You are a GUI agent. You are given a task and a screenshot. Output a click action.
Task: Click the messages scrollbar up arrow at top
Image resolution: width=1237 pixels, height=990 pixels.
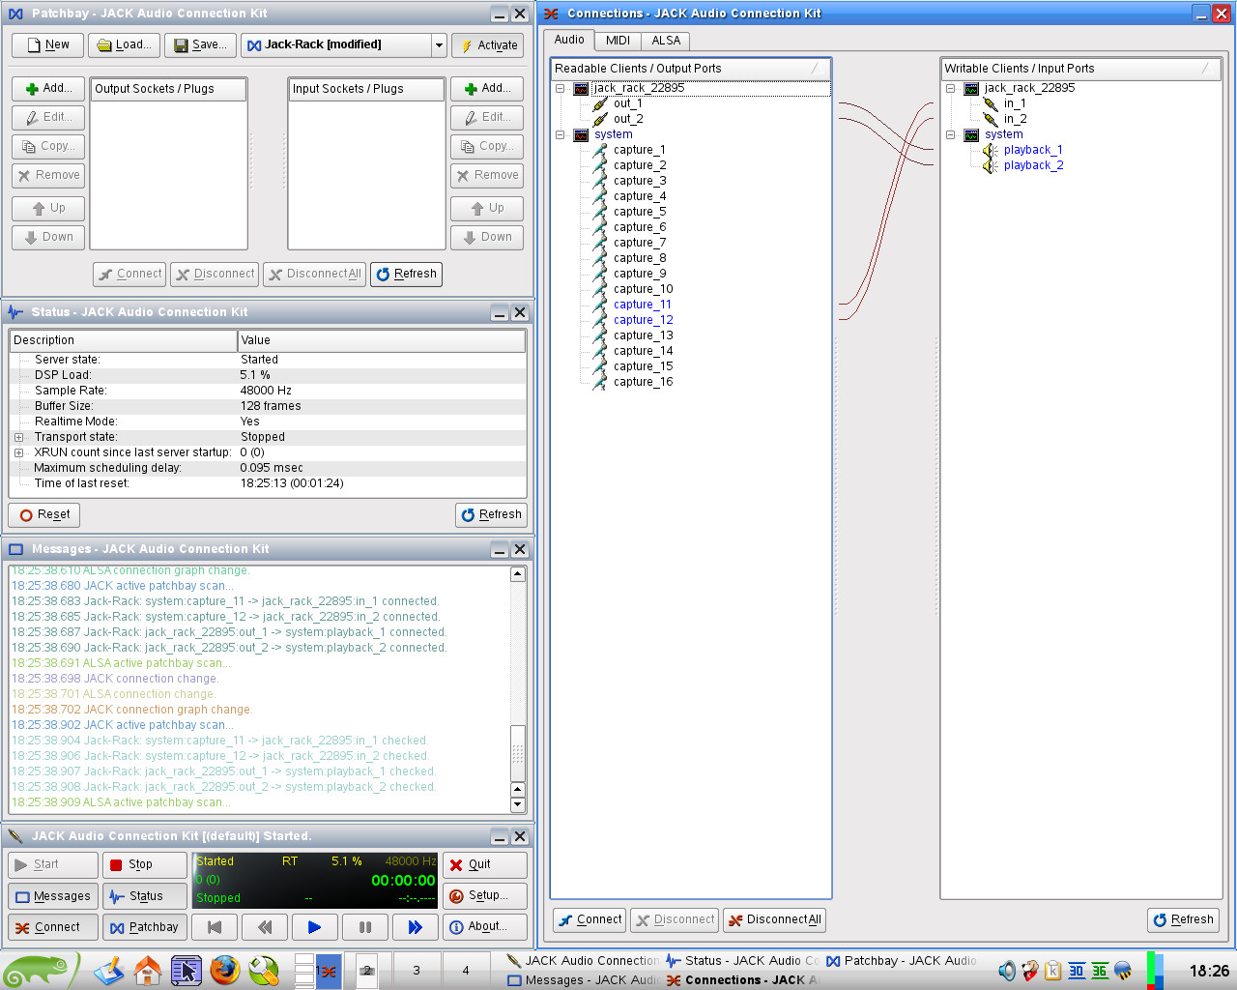tap(518, 574)
